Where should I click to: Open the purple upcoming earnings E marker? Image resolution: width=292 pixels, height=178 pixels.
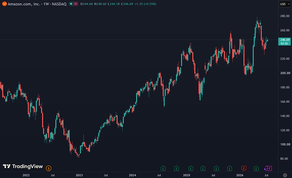(x=269, y=168)
